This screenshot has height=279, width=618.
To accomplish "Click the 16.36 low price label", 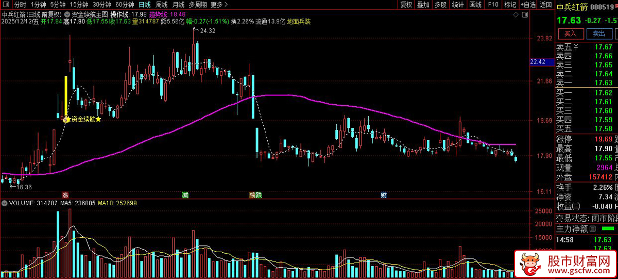I will [x=24, y=187].
